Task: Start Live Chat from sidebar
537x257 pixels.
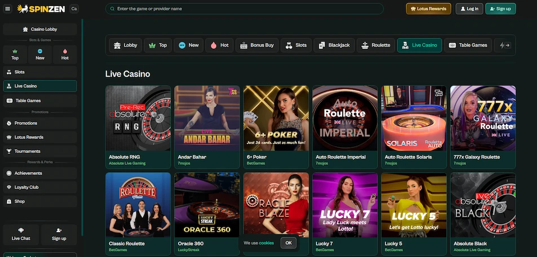Action: (x=21, y=235)
